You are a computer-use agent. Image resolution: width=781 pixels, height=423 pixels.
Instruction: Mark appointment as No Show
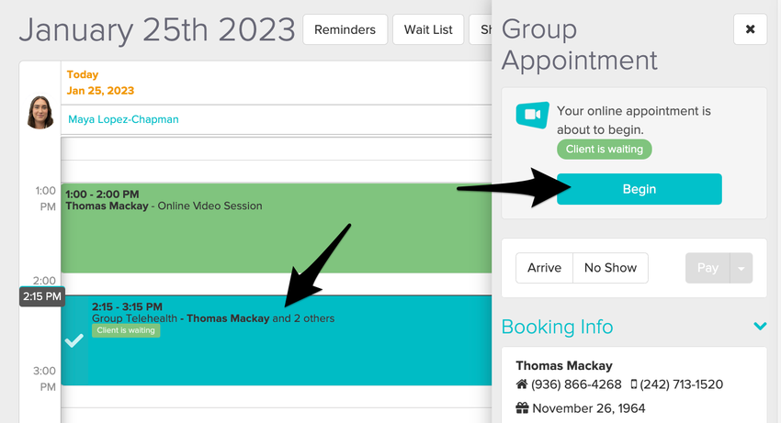[x=610, y=268]
